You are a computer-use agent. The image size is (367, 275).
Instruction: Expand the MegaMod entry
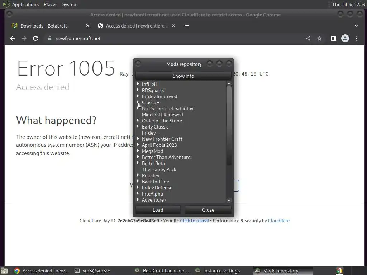point(138,151)
